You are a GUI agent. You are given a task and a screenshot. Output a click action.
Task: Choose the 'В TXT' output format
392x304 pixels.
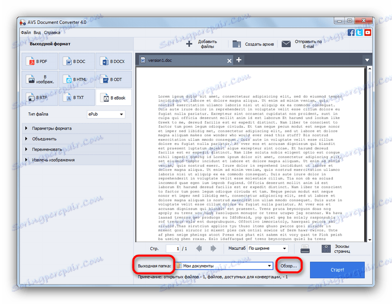76,97
